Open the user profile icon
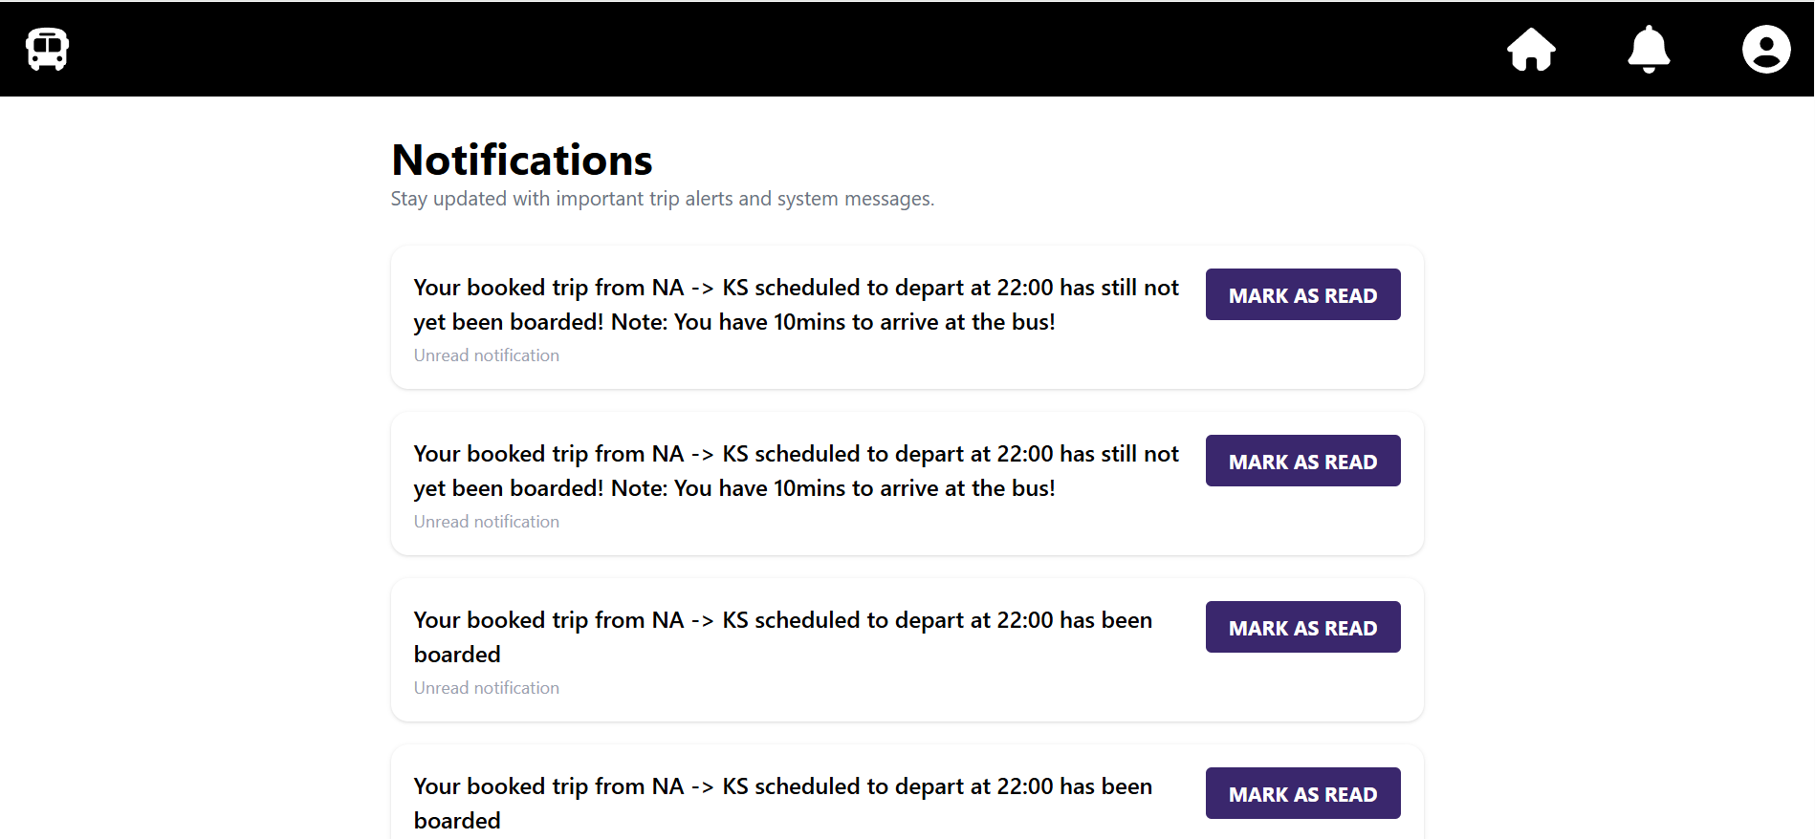The image size is (1815, 839). pos(1765,49)
